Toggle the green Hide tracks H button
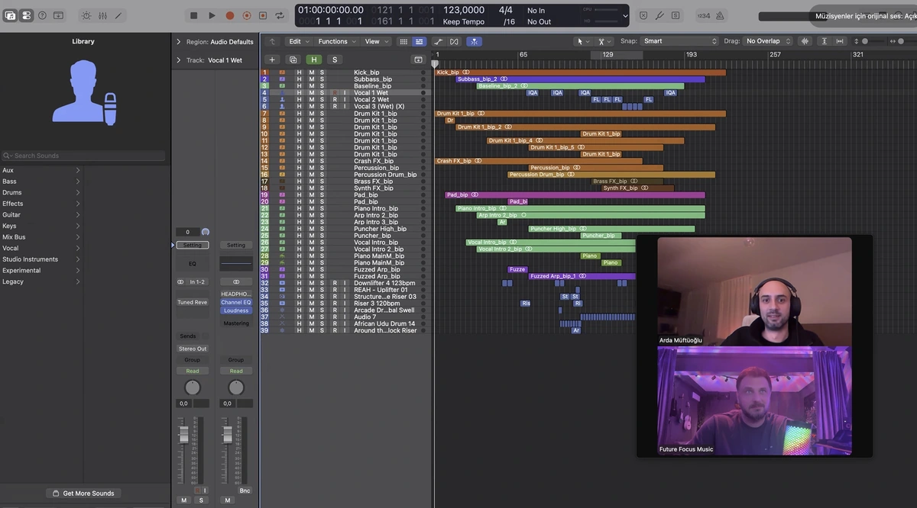The width and height of the screenshot is (917, 508). (x=313, y=59)
